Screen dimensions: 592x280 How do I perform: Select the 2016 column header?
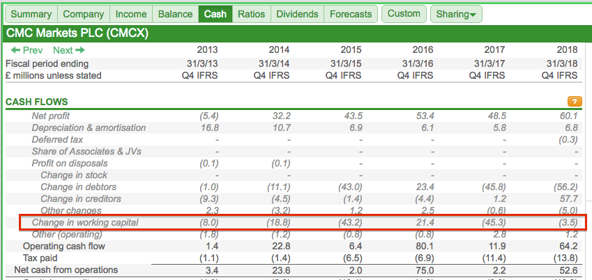point(423,50)
